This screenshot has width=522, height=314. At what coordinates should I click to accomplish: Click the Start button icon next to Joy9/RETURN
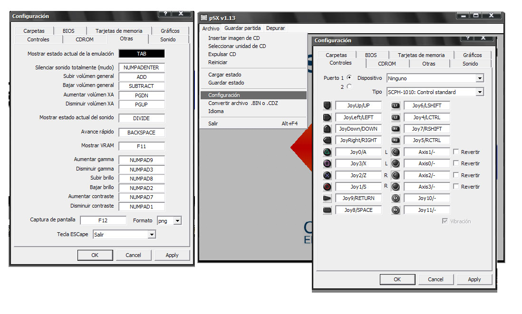click(327, 198)
